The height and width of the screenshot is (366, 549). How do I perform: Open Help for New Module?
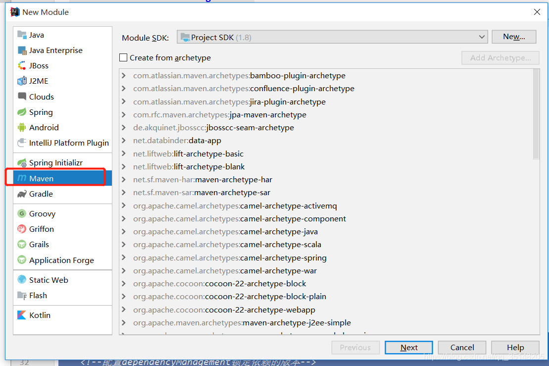point(515,348)
